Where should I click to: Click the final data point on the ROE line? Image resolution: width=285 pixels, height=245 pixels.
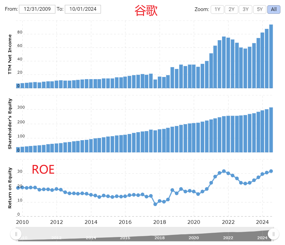pyautogui.click(x=271, y=171)
